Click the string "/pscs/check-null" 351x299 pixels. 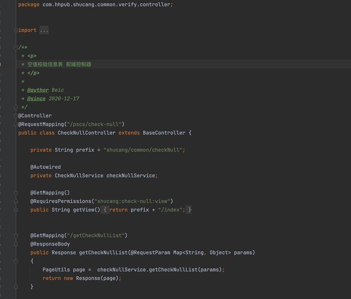(94, 124)
